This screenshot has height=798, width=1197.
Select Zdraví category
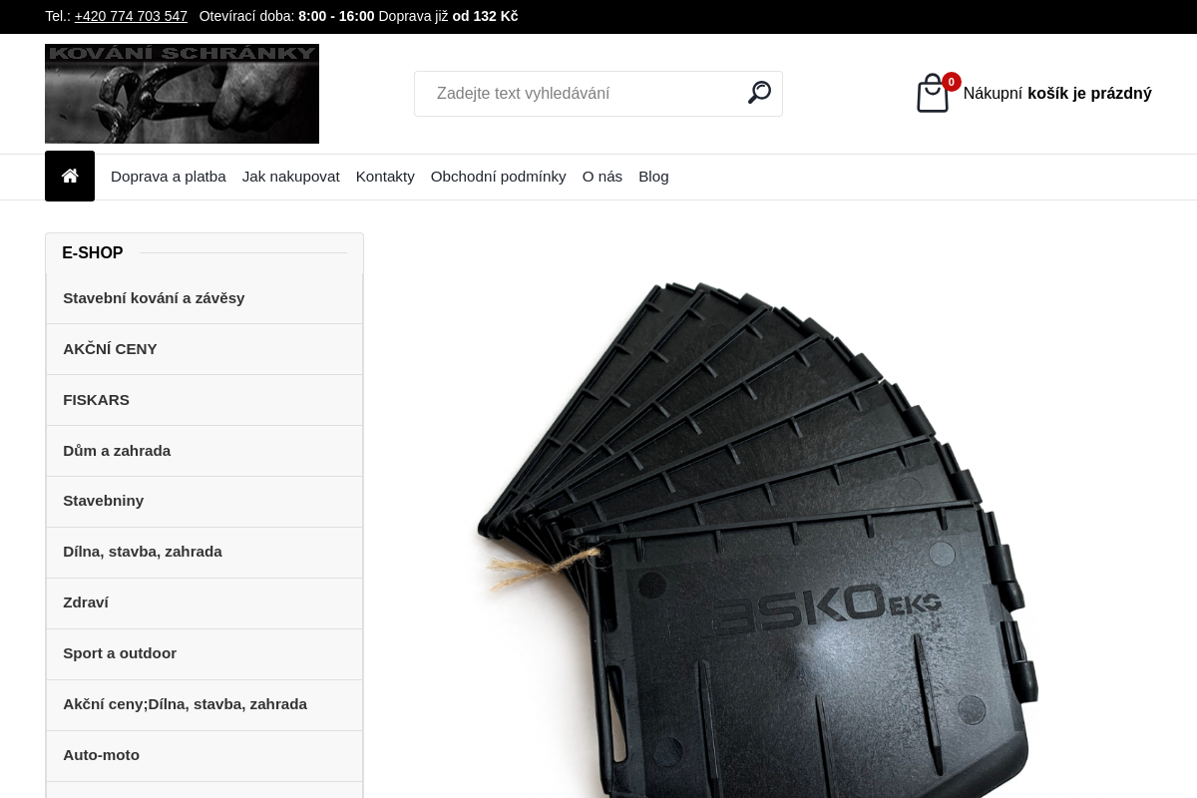[x=204, y=602]
